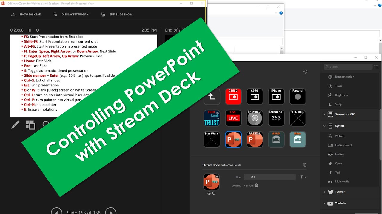Go to previous slide arrow
Viewport: 382px width, 214px height.
56,213
